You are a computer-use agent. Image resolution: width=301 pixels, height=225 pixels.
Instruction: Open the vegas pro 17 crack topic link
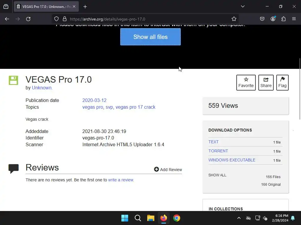(135, 107)
